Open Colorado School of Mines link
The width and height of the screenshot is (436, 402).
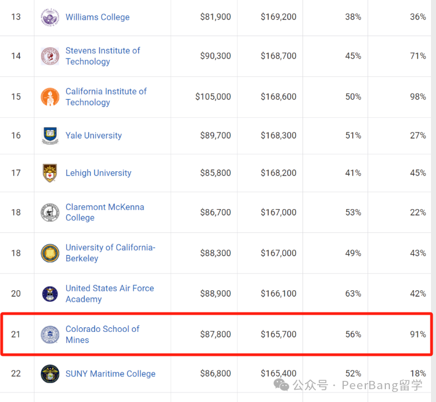click(102, 335)
